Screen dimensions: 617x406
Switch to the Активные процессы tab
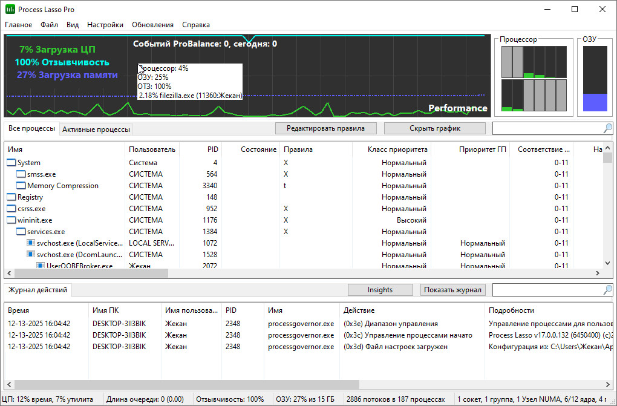click(96, 129)
